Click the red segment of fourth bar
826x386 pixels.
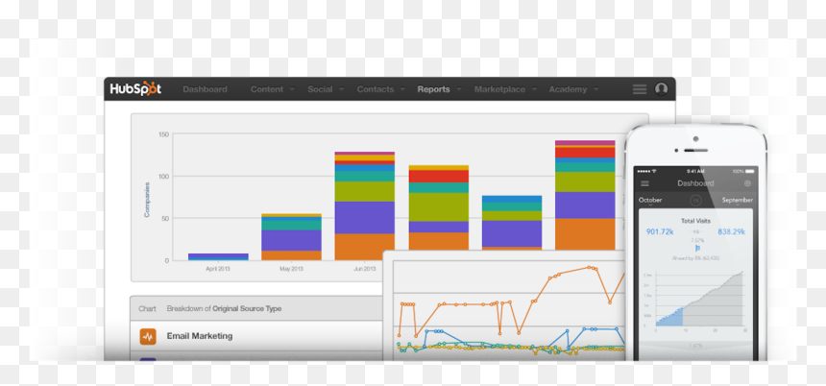(439, 177)
